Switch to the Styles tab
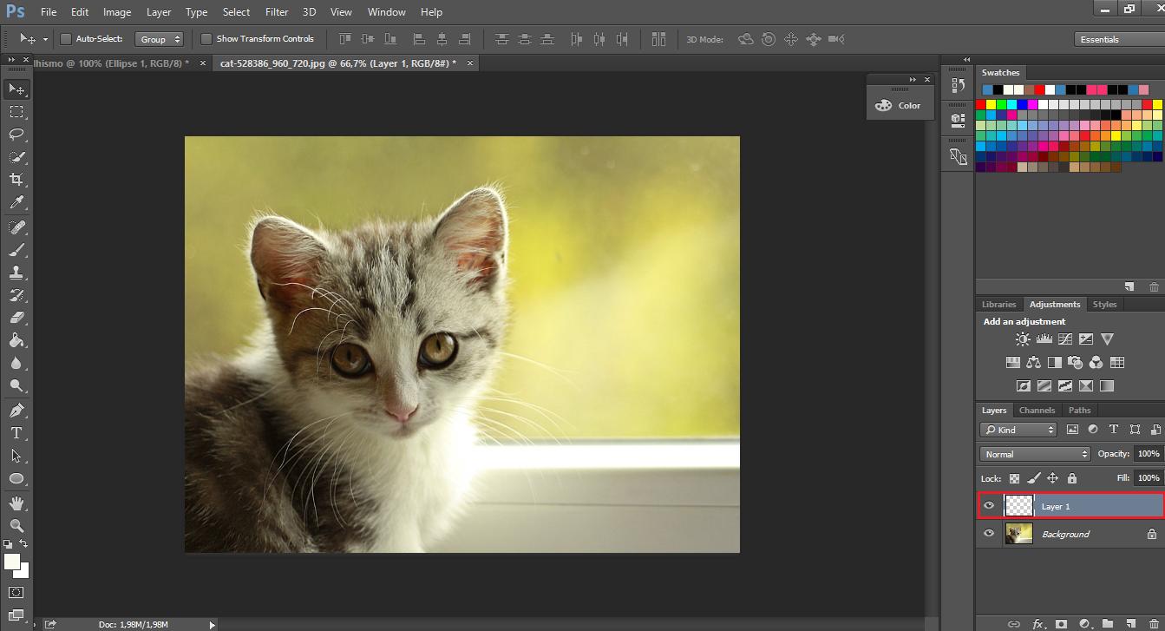Image resolution: width=1165 pixels, height=631 pixels. [1104, 305]
